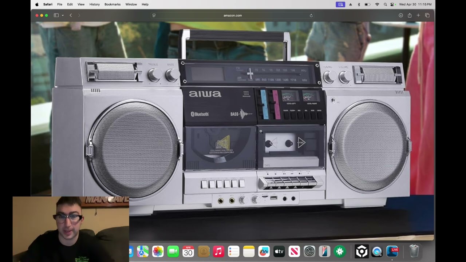Open the Edit menu
The image size is (466, 262).
pyautogui.click(x=70, y=4)
